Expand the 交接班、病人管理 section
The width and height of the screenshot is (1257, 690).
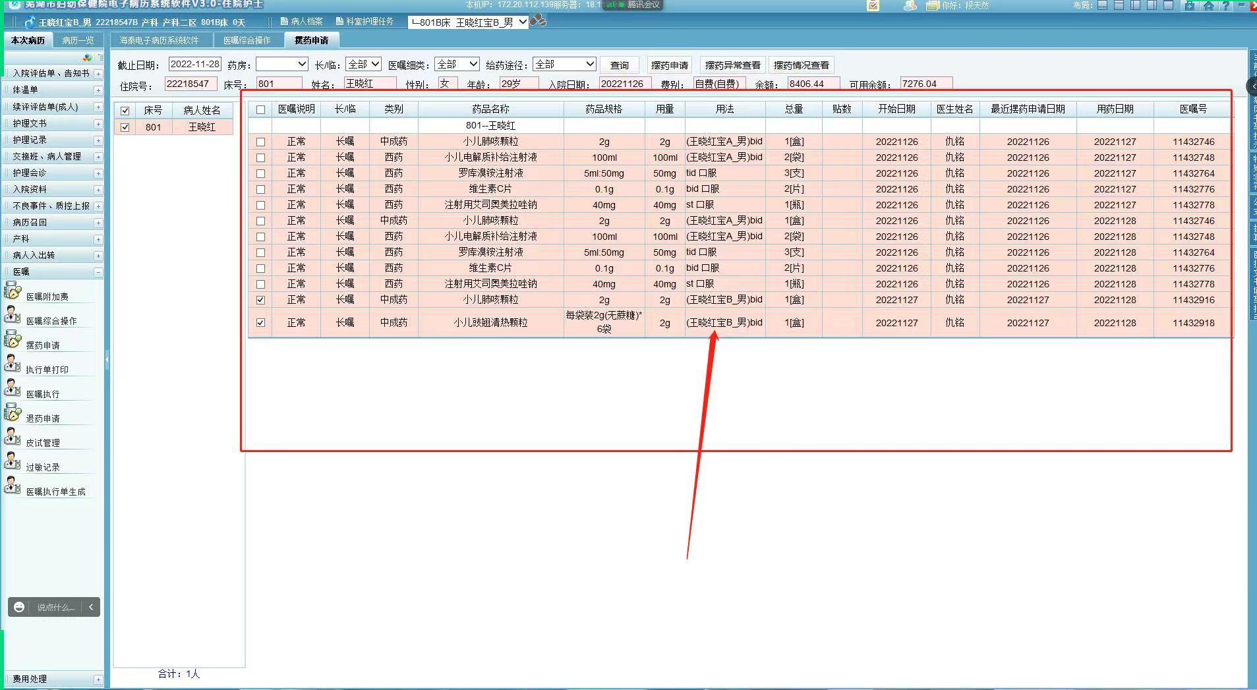98,157
